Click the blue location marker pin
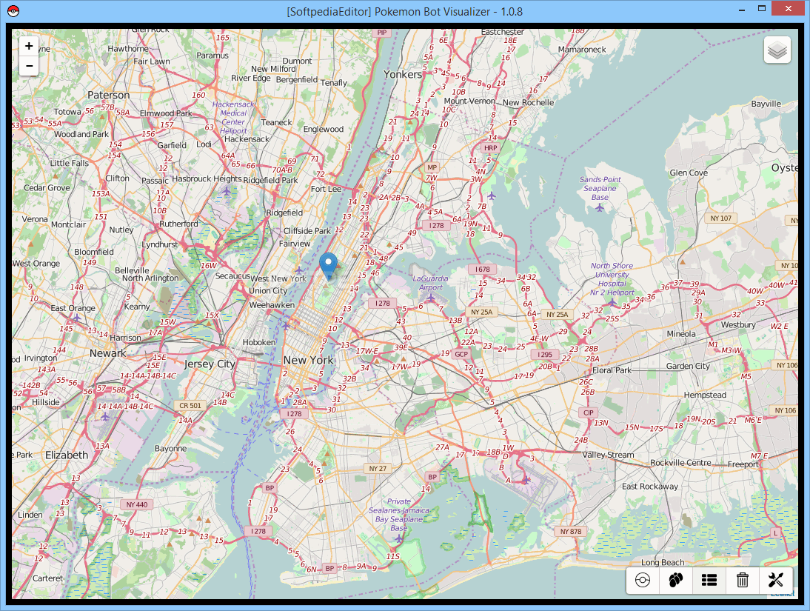Viewport: 810px width, 611px height. pos(328,267)
